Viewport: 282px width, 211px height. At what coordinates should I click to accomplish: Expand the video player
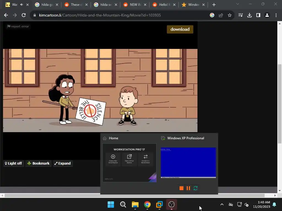63,163
